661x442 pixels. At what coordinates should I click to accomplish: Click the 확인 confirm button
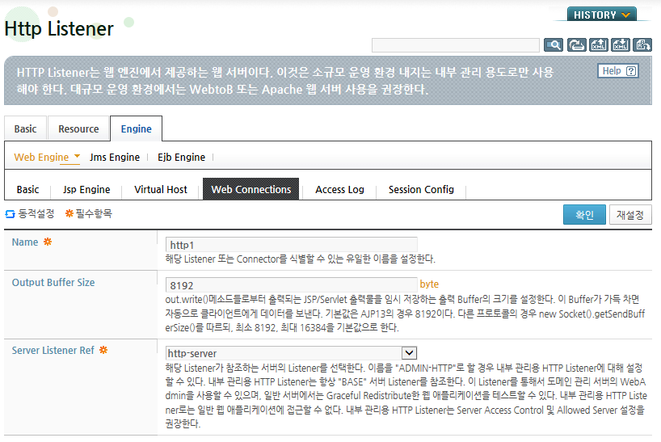tap(584, 215)
